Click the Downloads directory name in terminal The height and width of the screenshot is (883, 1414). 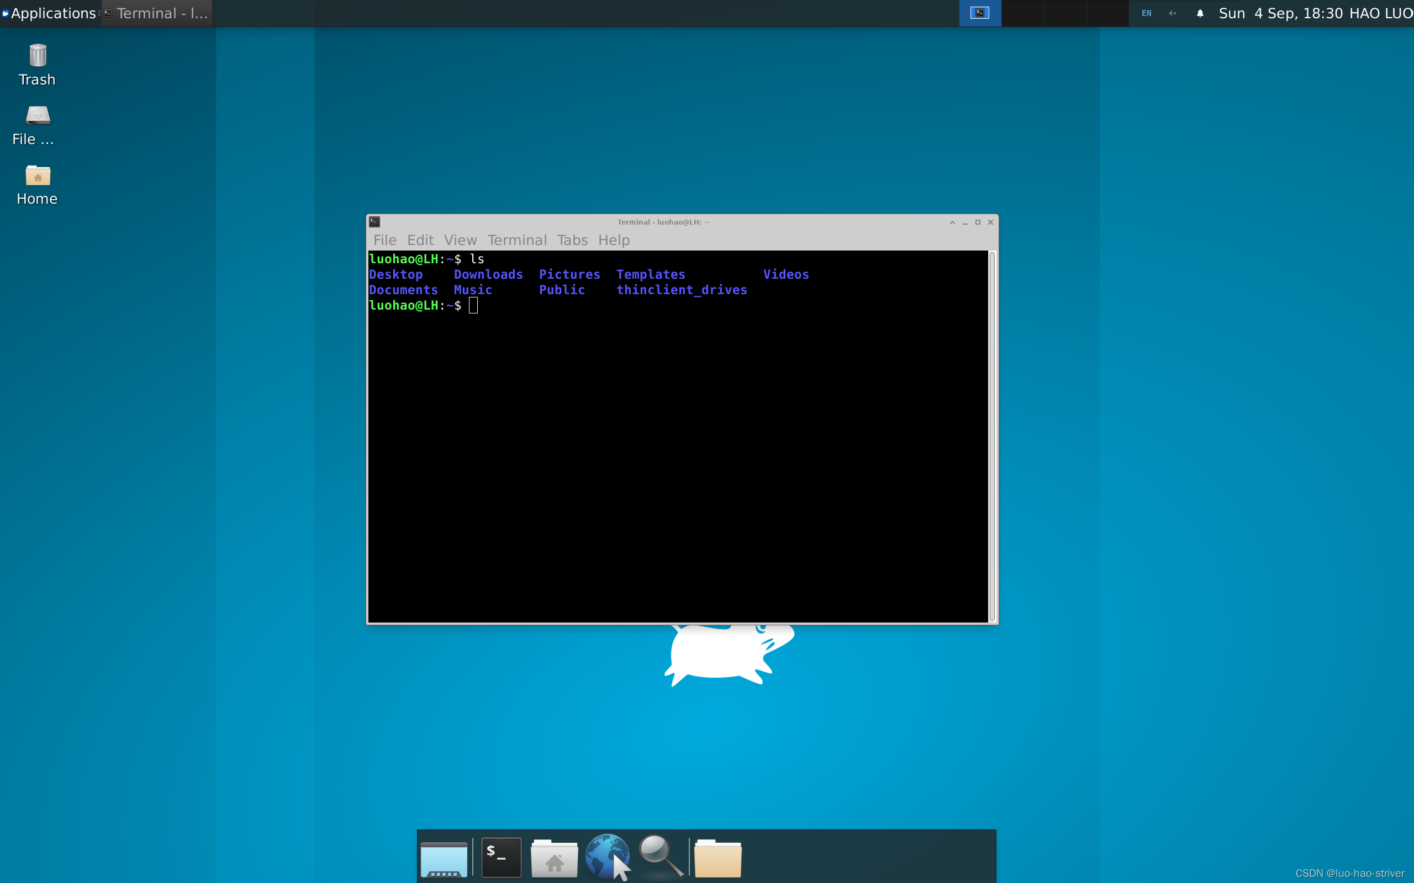click(488, 274)
